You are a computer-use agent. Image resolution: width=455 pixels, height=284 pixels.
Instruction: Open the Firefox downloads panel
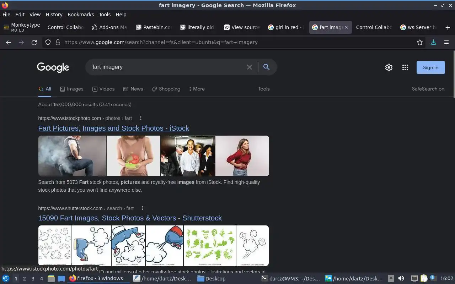click(x=433, y=42)
